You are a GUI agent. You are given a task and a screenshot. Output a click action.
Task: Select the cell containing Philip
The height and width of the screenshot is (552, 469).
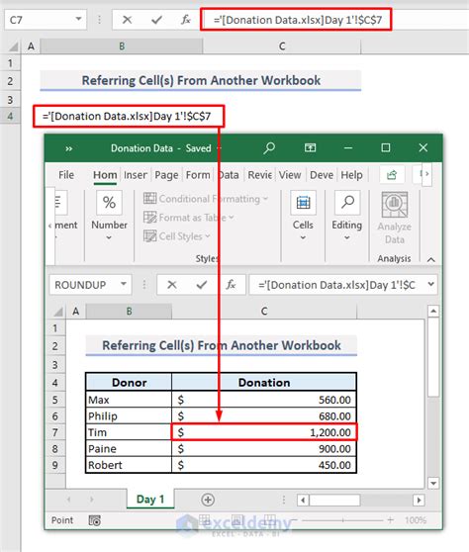click(x=129, y=416)
